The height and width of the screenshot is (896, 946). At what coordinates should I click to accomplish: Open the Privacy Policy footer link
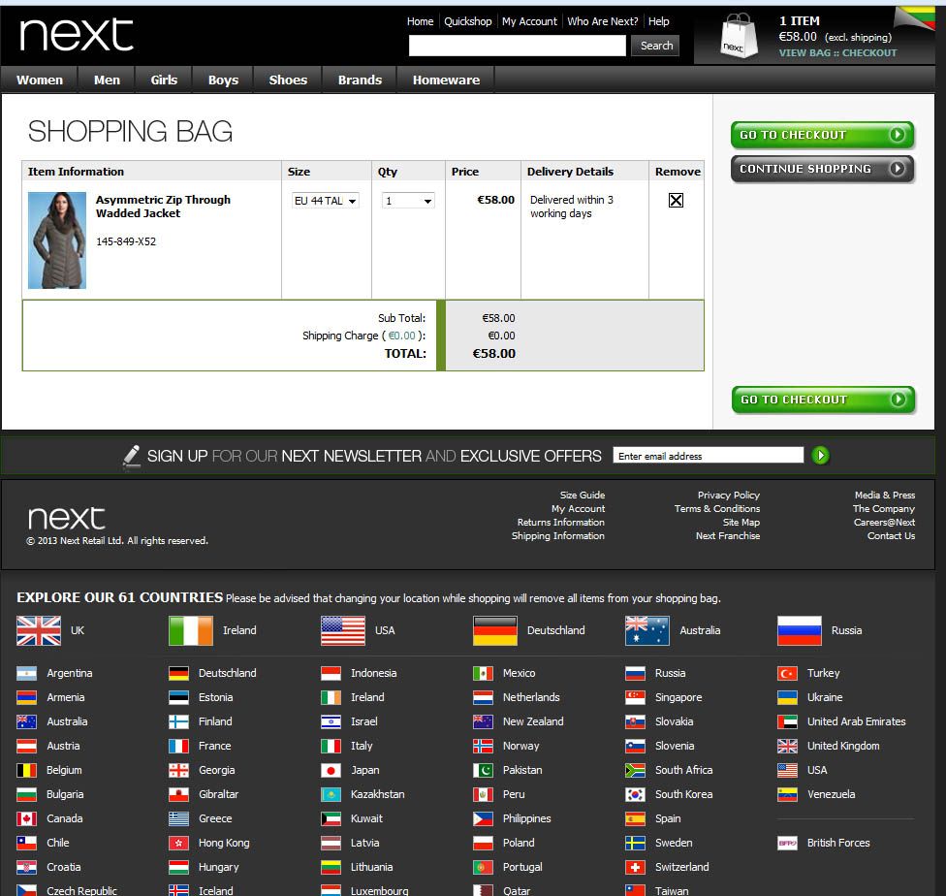[729, 496]
